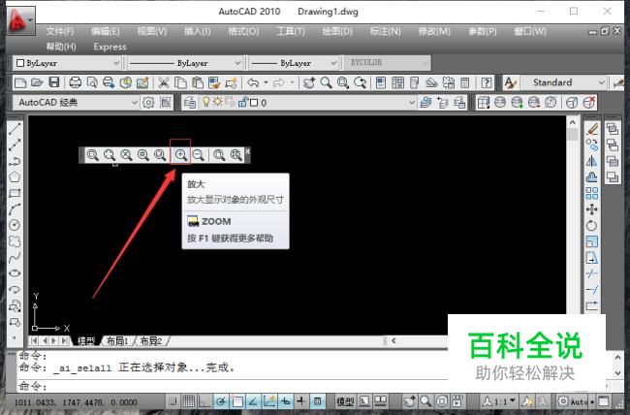
Task: Click the Move tool in modify toolbar
Action: click(592, 209)
